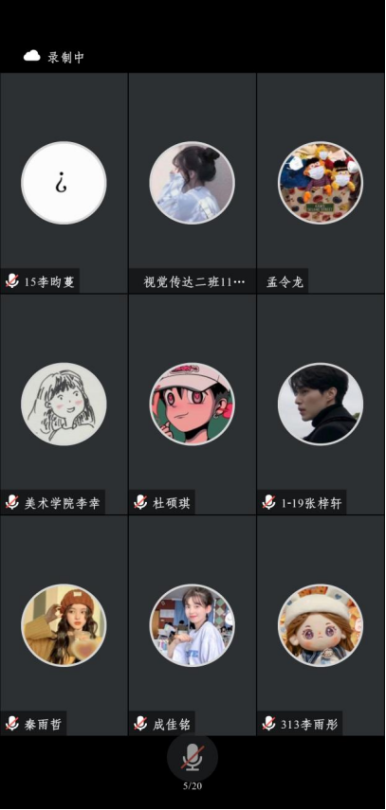Screen dimensions: 386x810
Task: Select the cartoon cap boy avatar
Action: coord(192,404)
